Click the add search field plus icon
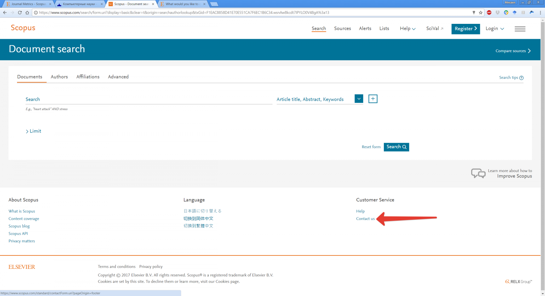The image size is (545, 296). click(x=373, y=99)
